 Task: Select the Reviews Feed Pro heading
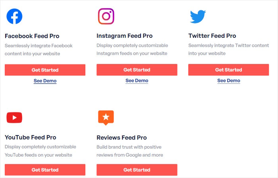(122, 137)
